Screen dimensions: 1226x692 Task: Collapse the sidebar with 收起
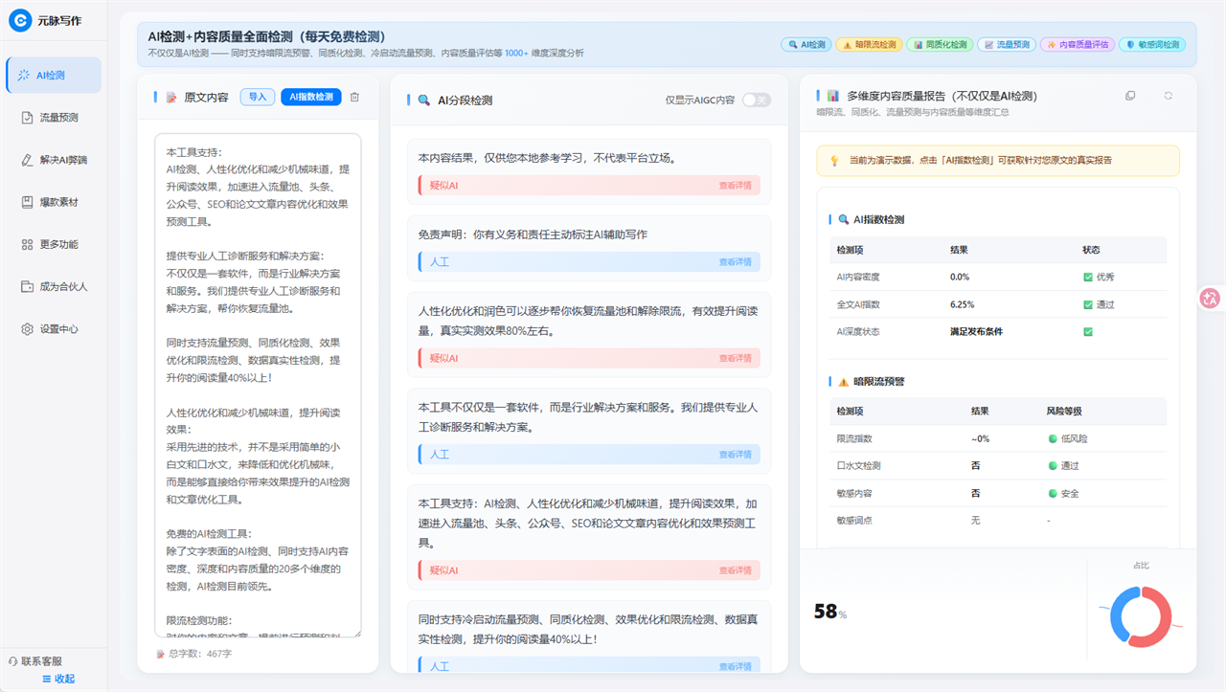[58, 679]
